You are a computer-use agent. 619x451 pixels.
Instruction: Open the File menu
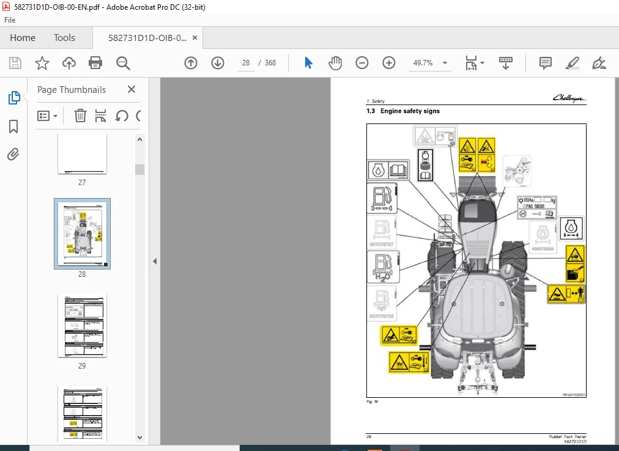pyautogui.click(x=10, y=20)
